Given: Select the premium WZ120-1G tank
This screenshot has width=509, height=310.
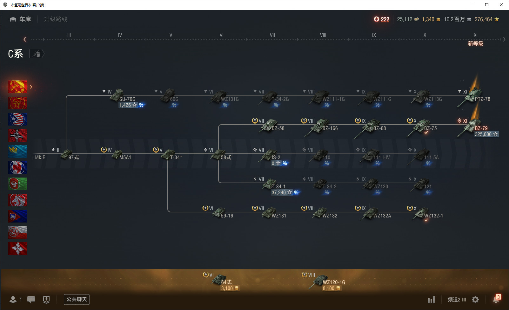Looking at the screenshot, I should [327, 281].
